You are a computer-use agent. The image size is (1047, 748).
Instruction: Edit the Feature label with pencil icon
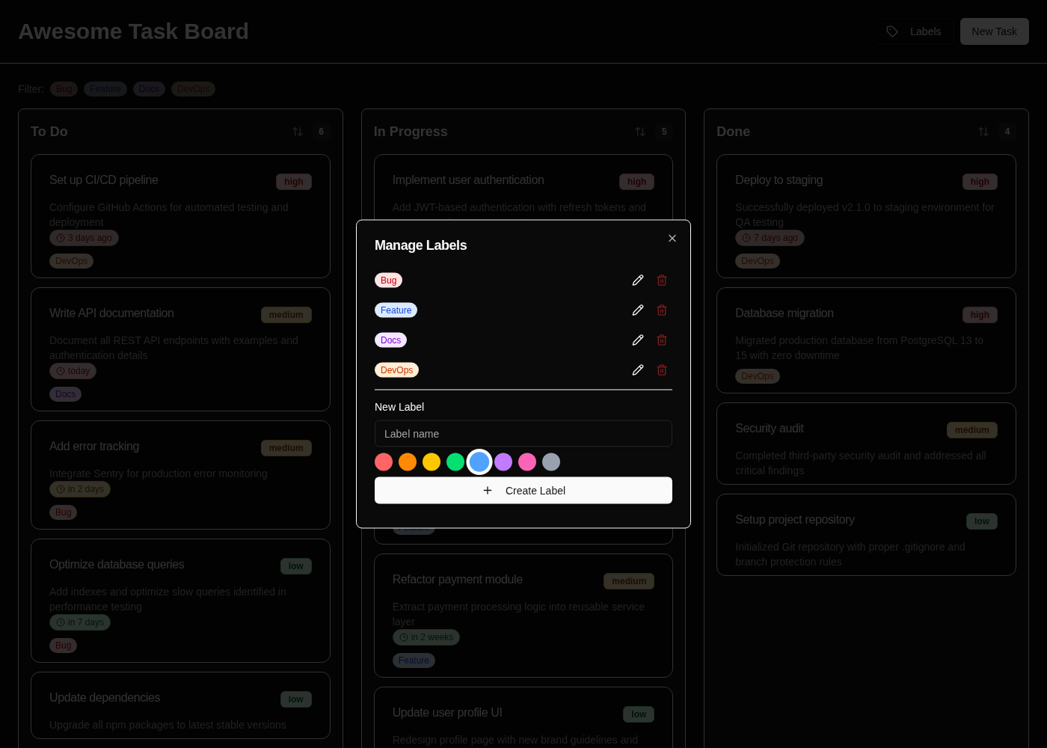[x=638, y=310]
